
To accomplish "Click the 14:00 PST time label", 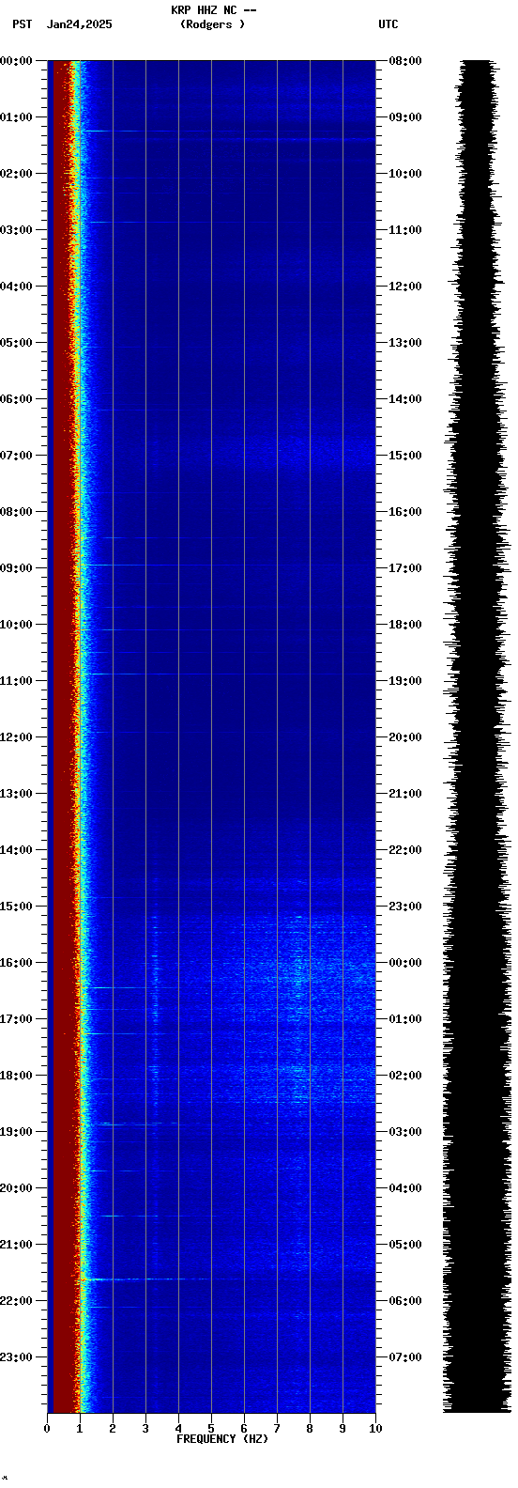I will tap(17, 850).
